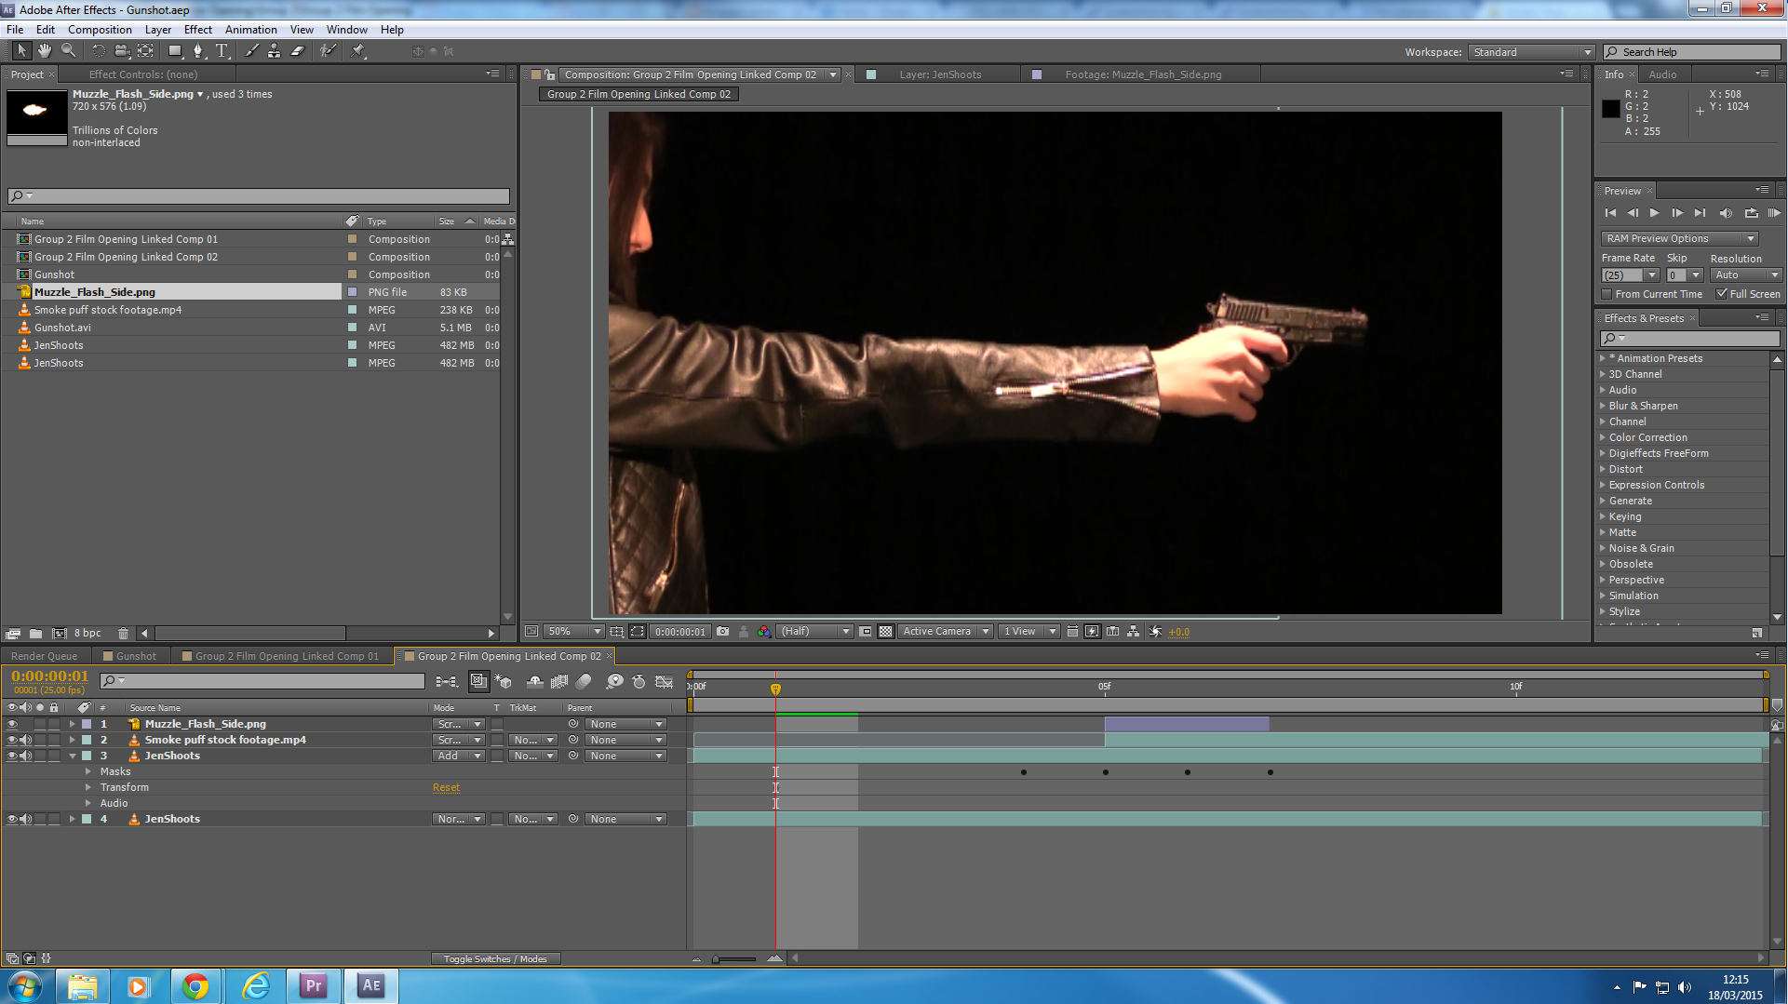Image resolution: width=1788 pixels, height=1004 pixels.
Task: Uncheck the Full Screen checkbox
Action: (1722, 294)
